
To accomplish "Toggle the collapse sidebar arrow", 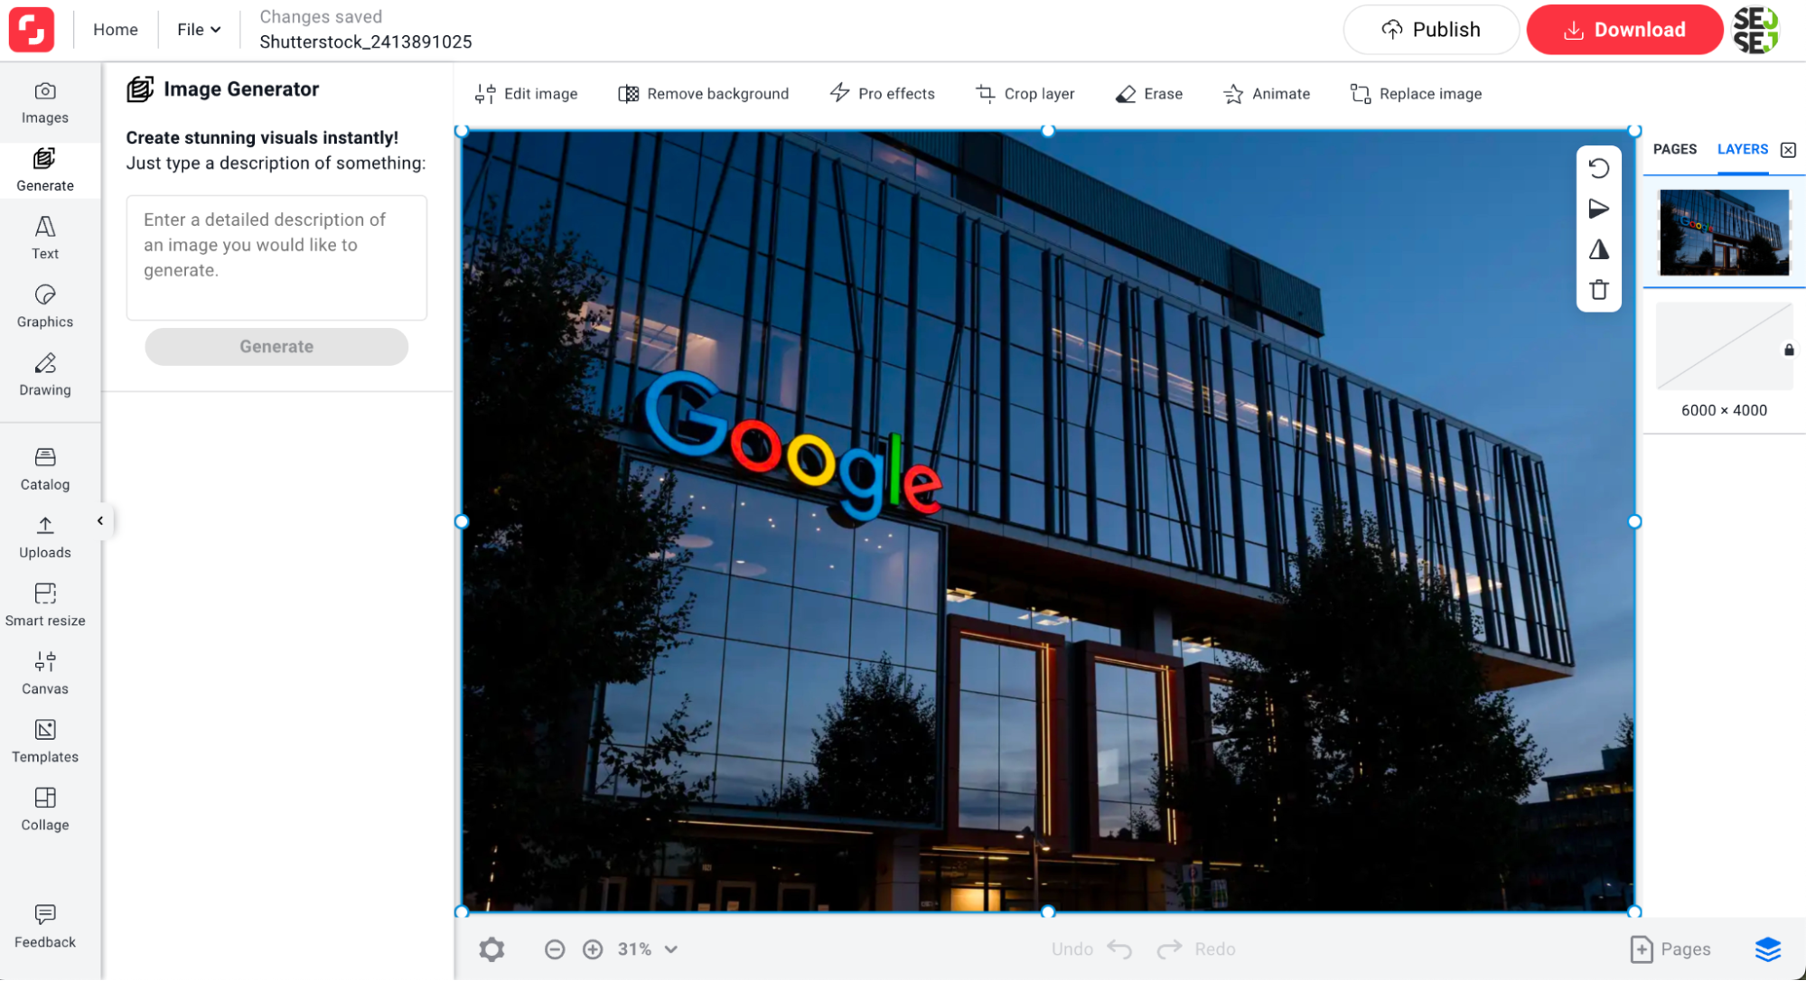I will (x=100, y=520).
